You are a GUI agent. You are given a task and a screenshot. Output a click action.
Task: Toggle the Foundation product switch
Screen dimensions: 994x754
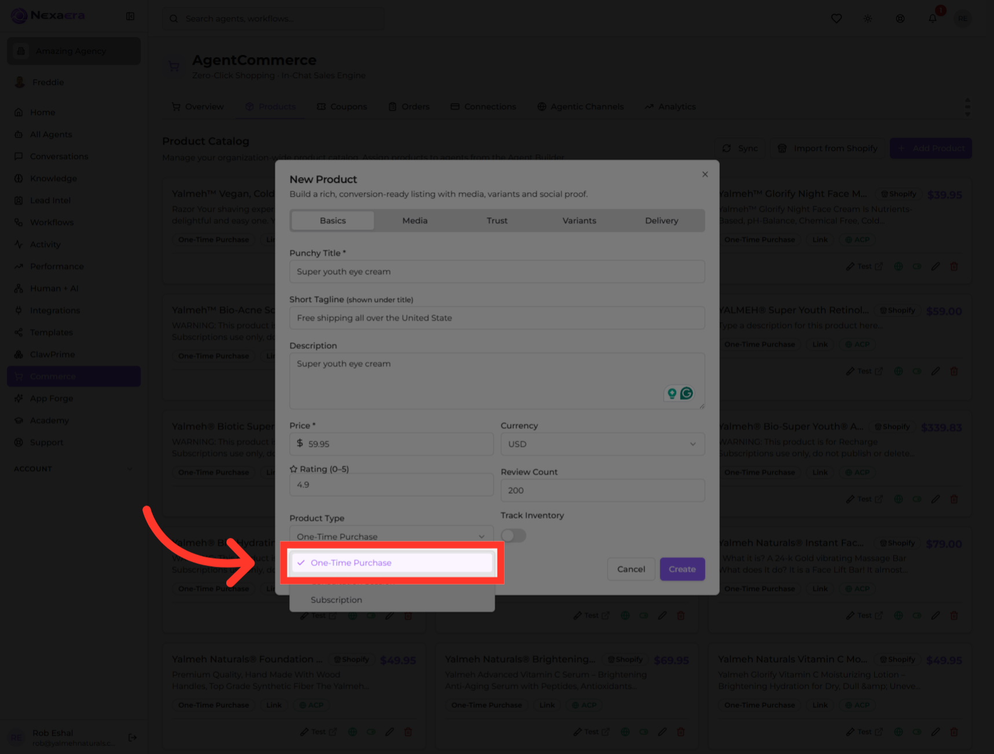tap(371, 731)
